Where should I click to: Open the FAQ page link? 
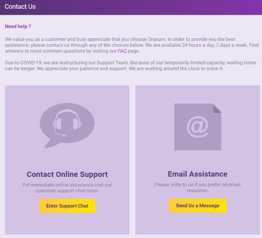pyautogui.click(x=122, y=51)
